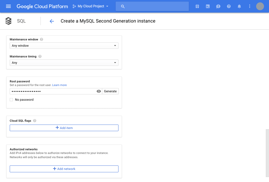
Task: Toggle password visibility eye icon
Action: [x=99, y=91]
